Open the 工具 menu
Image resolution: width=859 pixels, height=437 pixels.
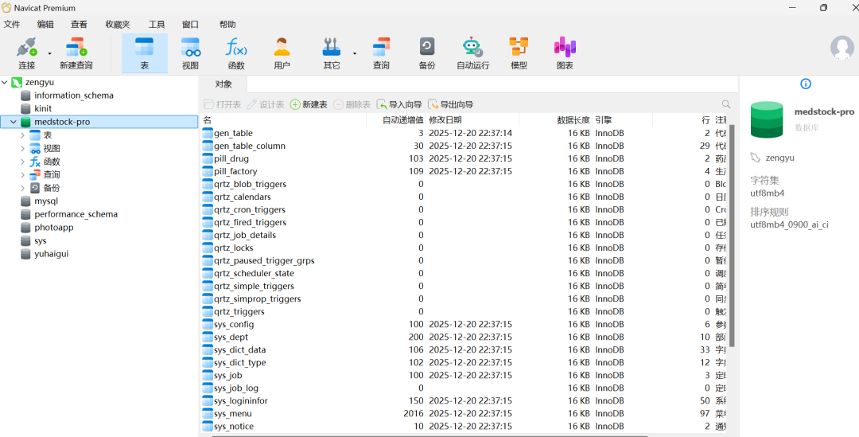[x=157, y=24]
